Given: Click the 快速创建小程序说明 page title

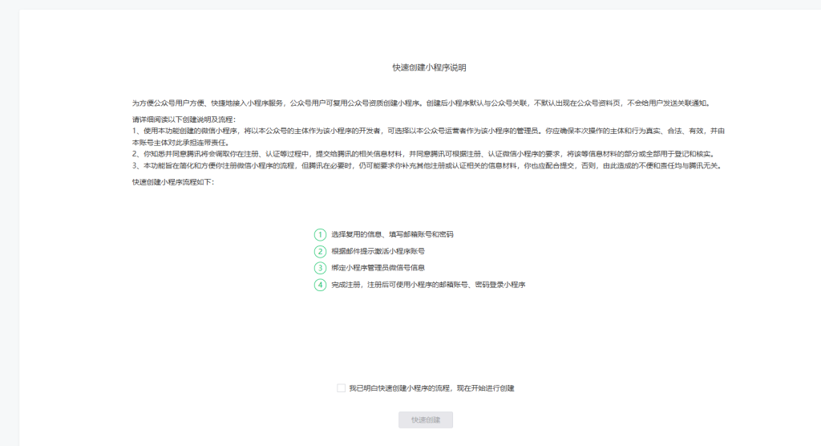Looking at the screenshot, I should click(429, 68).
